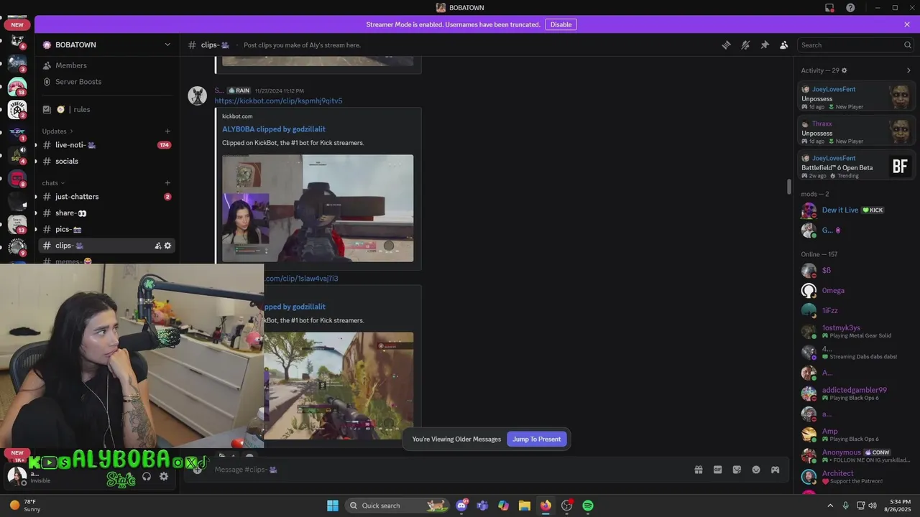
Task: Open the apps game controller icon
Action: pyautogui.click(x=776, y=470)
